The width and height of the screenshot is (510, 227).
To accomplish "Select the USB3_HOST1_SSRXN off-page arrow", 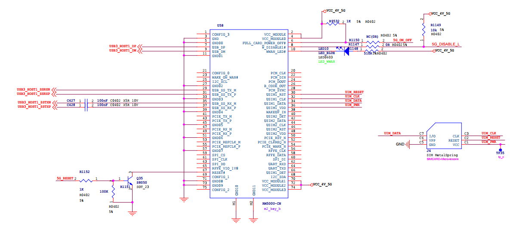I will click(x=54, y=90).
